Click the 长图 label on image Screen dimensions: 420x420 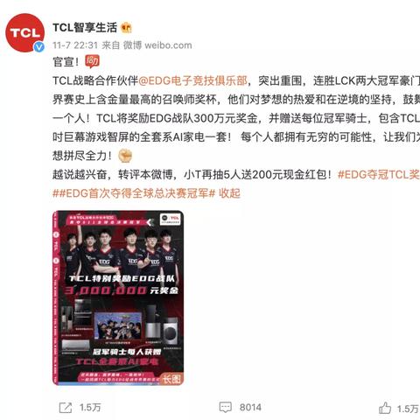coord(171,379)
